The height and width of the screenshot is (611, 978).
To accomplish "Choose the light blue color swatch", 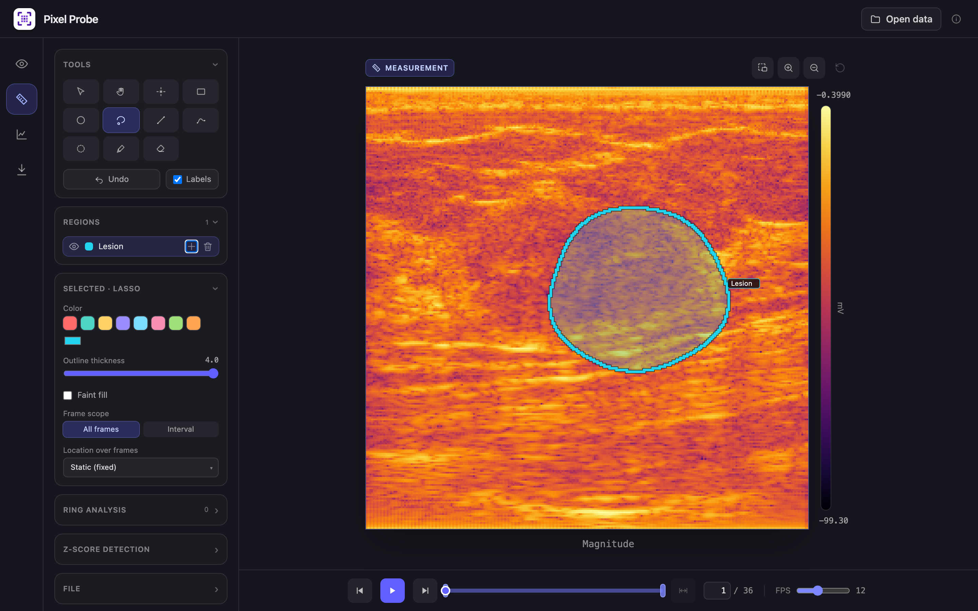I will point(141,323).
